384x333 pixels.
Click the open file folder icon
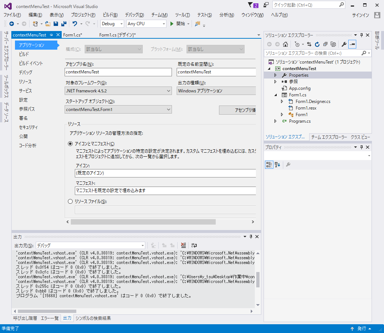coord(48,24)
